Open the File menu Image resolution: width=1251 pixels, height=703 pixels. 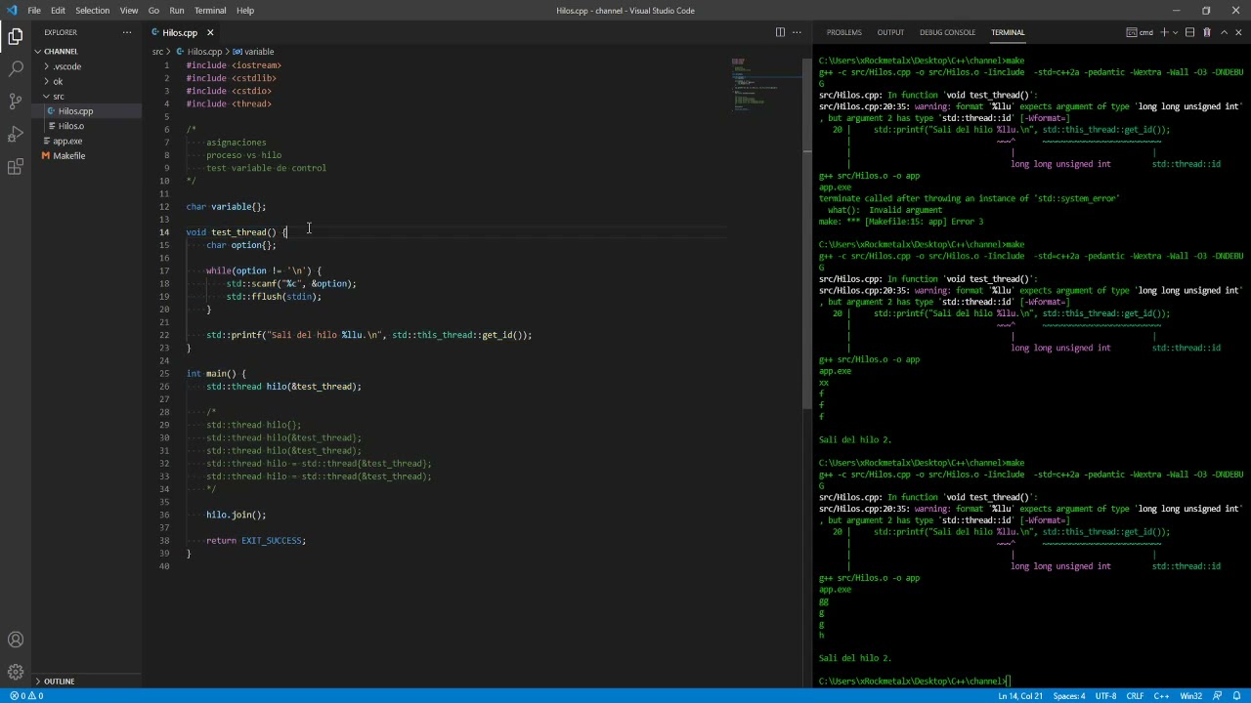click(x=34, y=11)
